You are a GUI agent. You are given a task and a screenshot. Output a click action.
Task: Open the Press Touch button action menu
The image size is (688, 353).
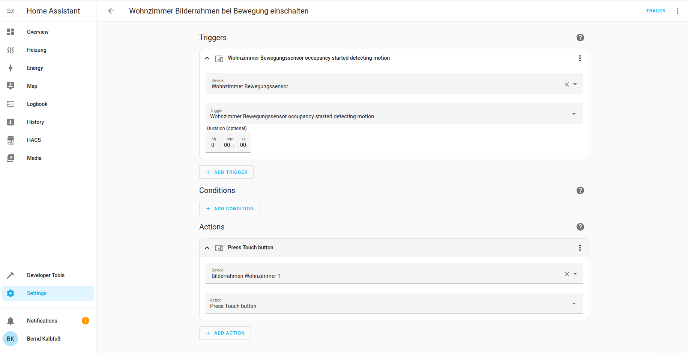(580, 248)
